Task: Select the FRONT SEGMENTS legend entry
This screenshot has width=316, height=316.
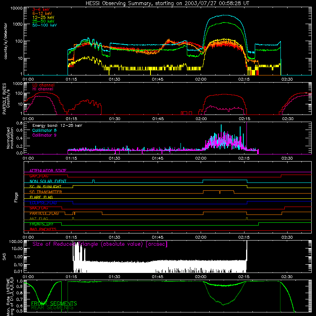Action: pos(54,303)
